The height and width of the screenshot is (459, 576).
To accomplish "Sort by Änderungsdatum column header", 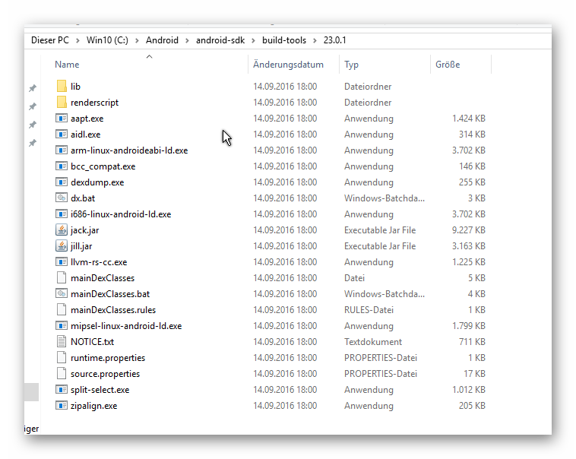I will click(x=288, y=65).
